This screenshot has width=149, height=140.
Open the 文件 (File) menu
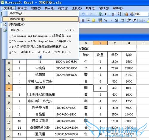pyautogui.click(x=9, y=8)
